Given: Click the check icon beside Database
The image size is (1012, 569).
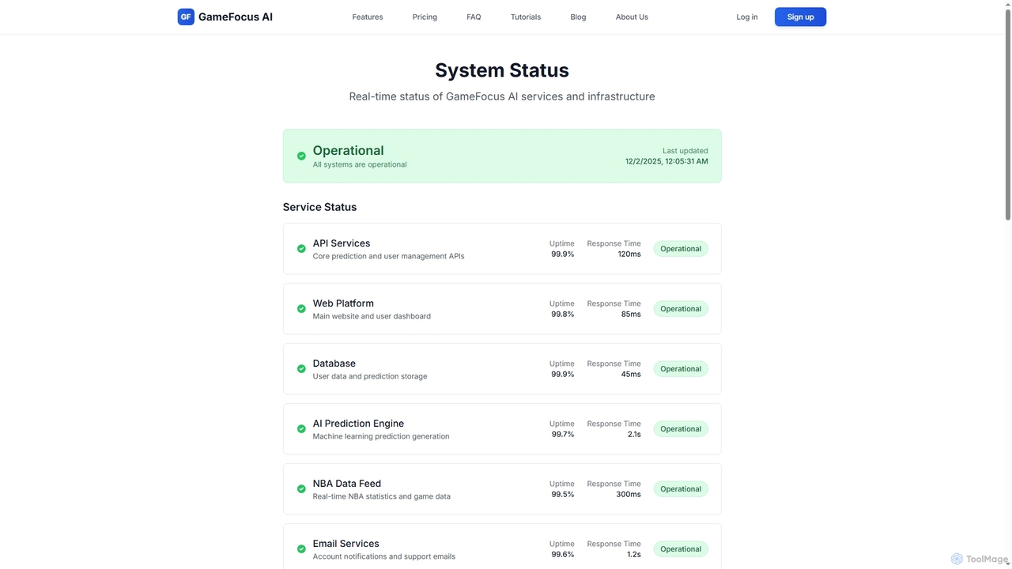Looking at the screenshot, I should (x=301, y=369).
